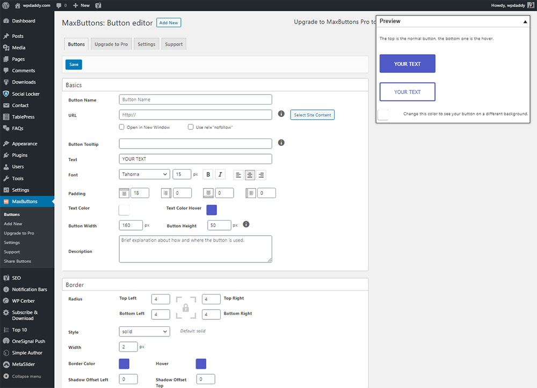Click the Button Width field
The width and height of the screenshot is (537, 388).
(x=131, y=225)
